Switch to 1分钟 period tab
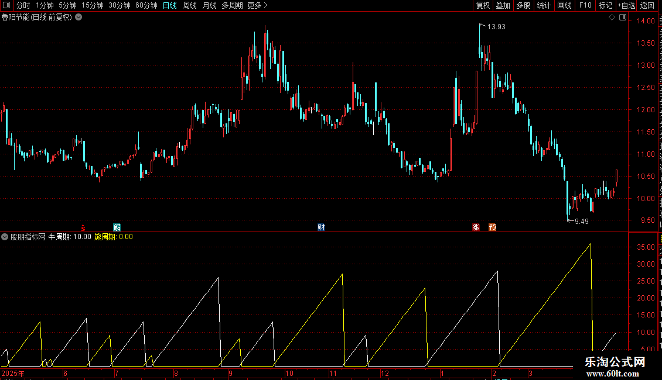The width and height of the screenshot is (662, 380). click(45, 5)
